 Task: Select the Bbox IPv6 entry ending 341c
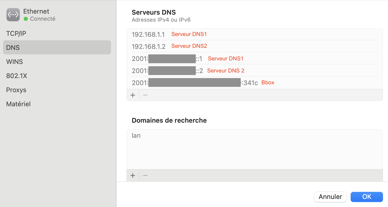pos(255,83)
